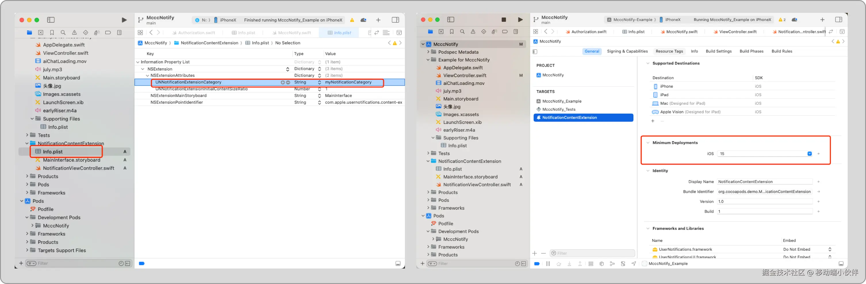The image size is (866, 284).
Task: Open Debug View Hierarchy in debug bar
Action: coord(602,264)
